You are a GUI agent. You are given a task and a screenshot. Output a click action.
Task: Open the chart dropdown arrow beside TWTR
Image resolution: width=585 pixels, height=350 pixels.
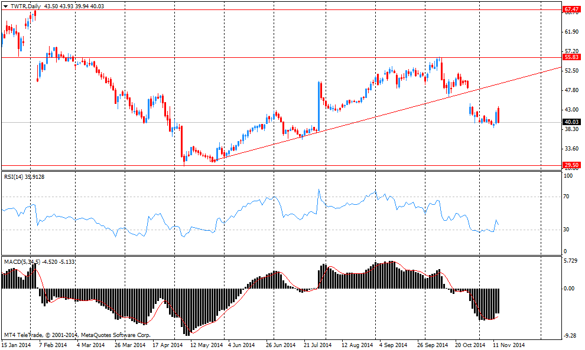click(5, 6)
